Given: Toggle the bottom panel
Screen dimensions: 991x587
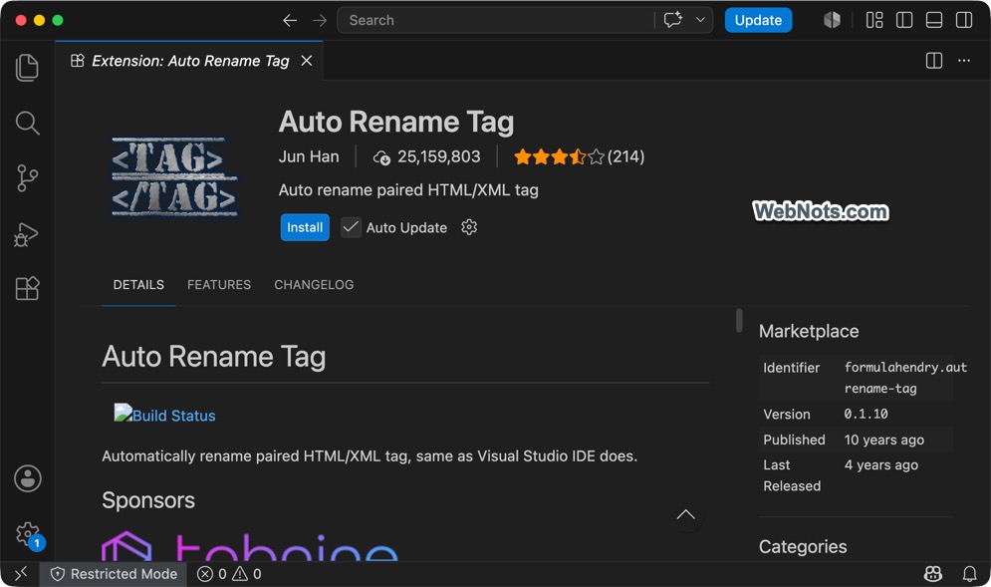Looking at the screenshot, I should pyautogui.click(x=933, y=20).
